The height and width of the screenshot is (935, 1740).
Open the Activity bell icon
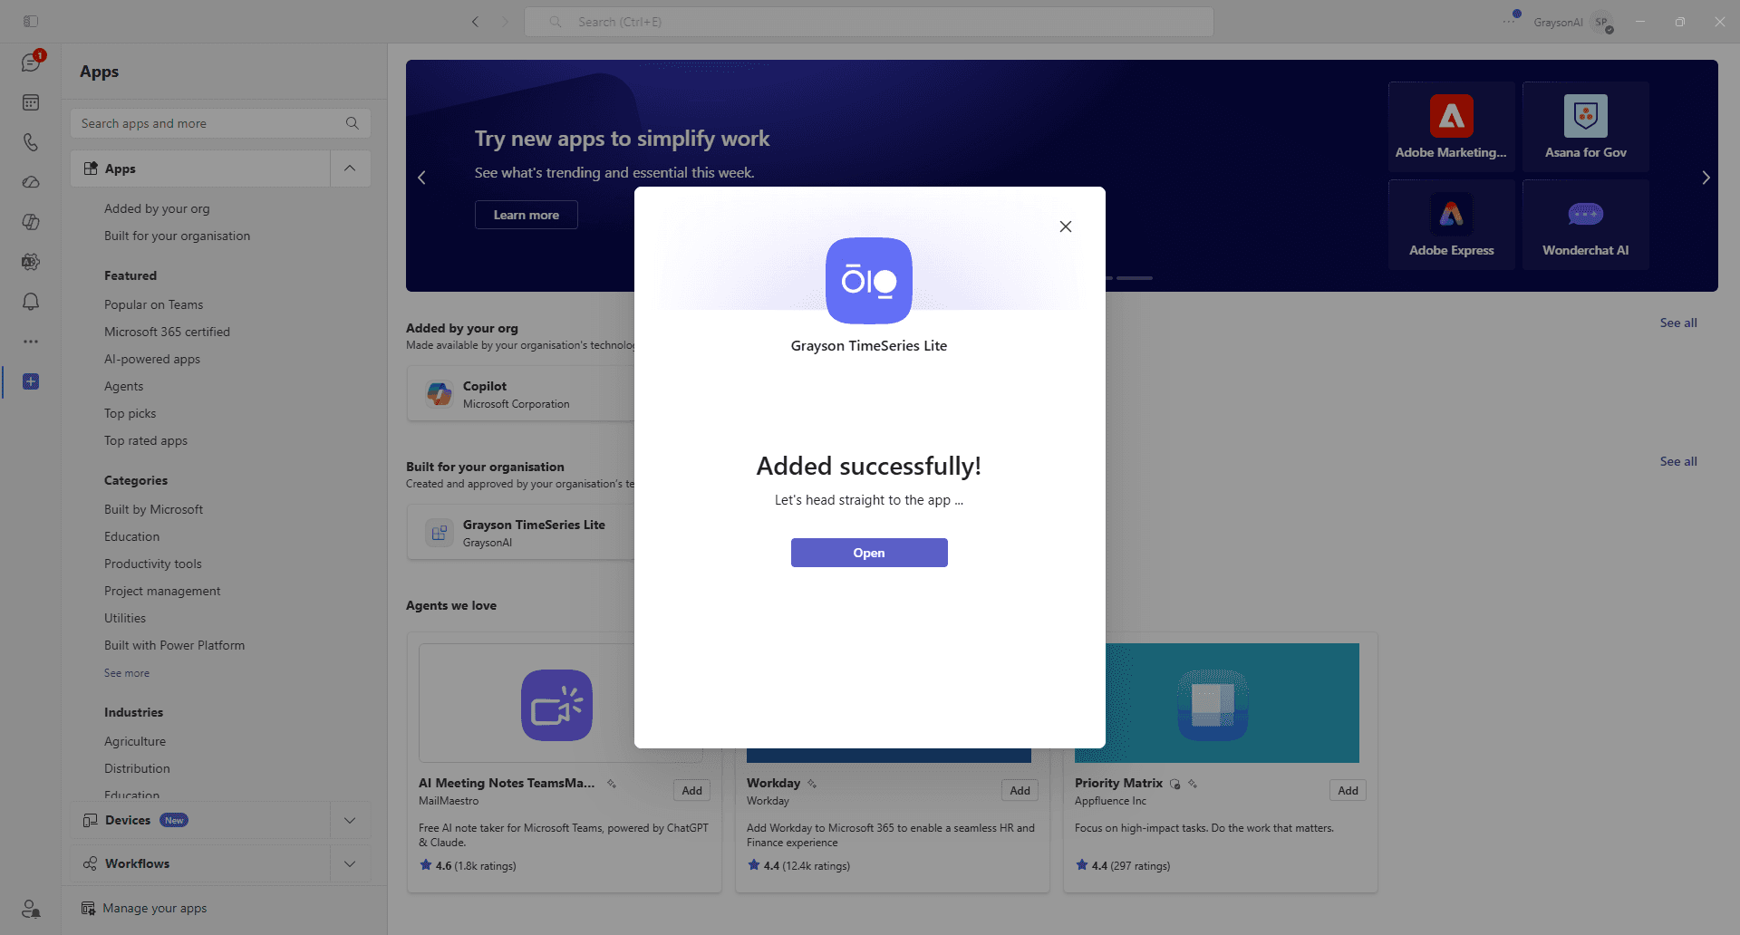click(x=31, y=302)
